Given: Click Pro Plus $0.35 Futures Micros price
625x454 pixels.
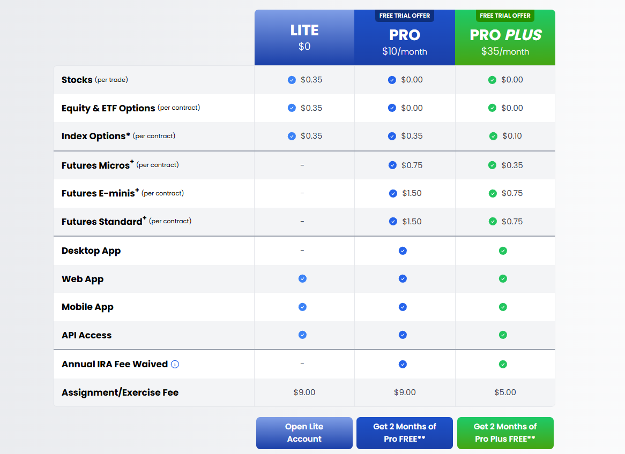Looking at the screenshot, I should click(x=512, y=165).
